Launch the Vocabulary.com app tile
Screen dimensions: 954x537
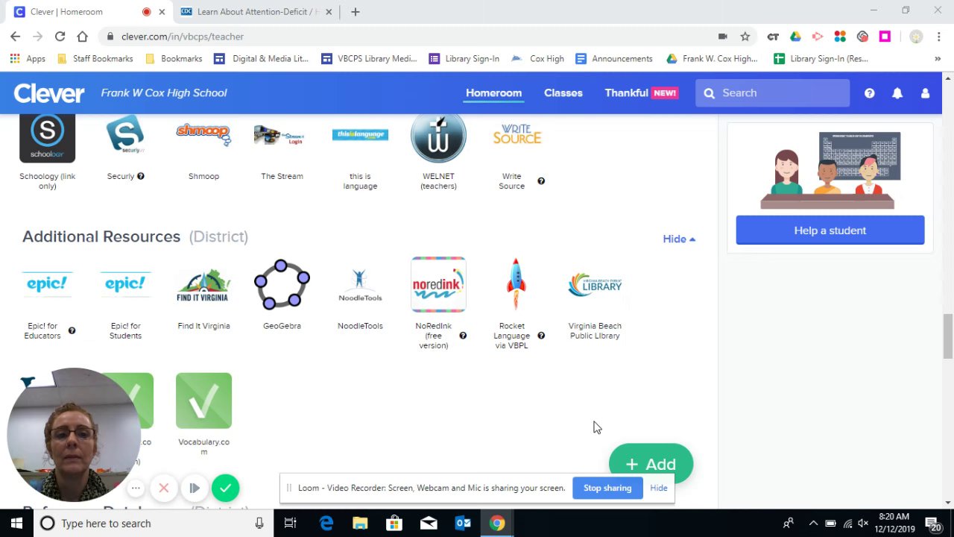coord(203,401)
